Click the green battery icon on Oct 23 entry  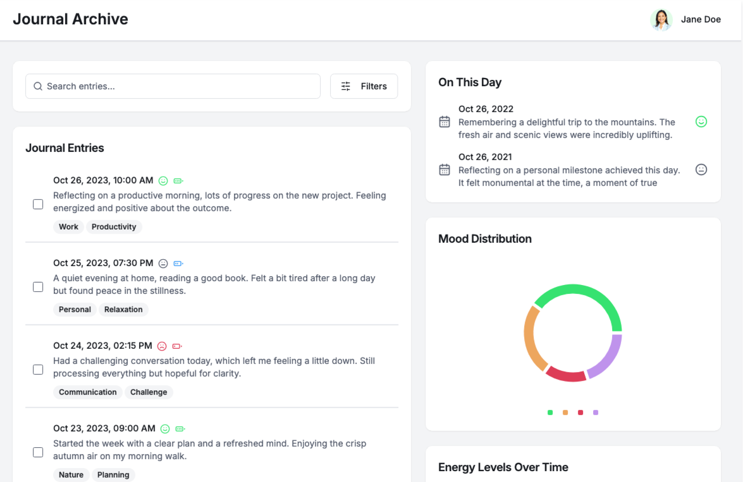tap(180, 429)
